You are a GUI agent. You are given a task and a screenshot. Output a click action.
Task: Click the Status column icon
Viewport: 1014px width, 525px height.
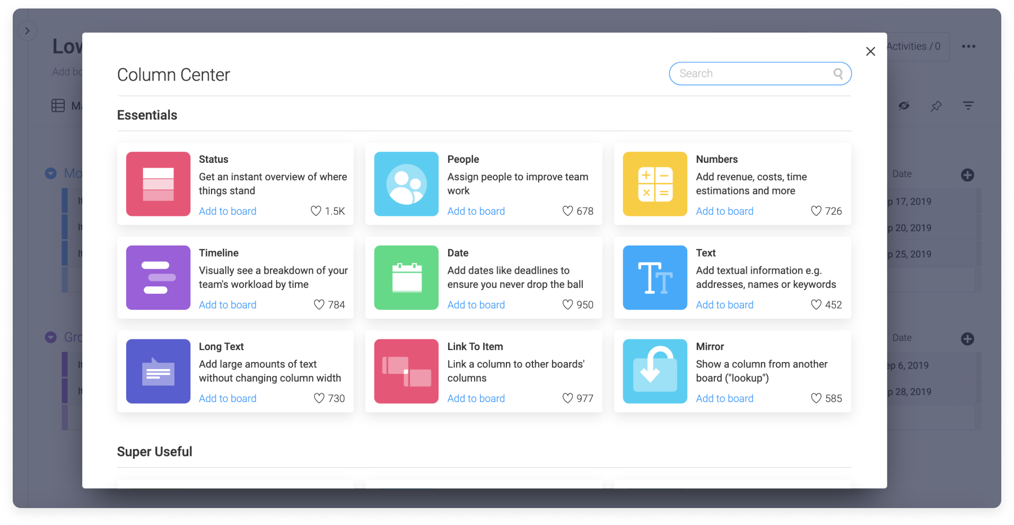[158, 184]
